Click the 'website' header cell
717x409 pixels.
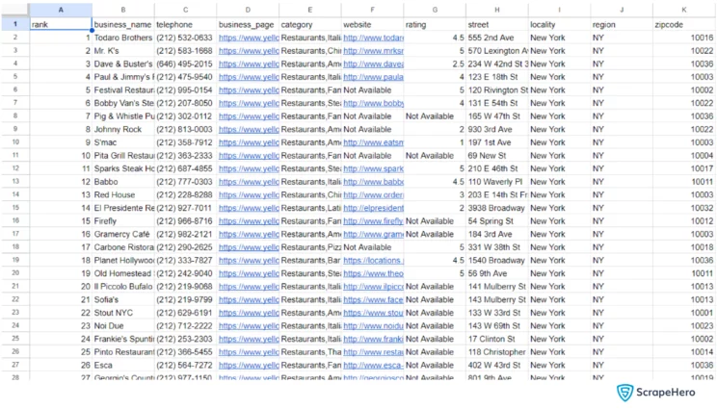pos(372,25)
